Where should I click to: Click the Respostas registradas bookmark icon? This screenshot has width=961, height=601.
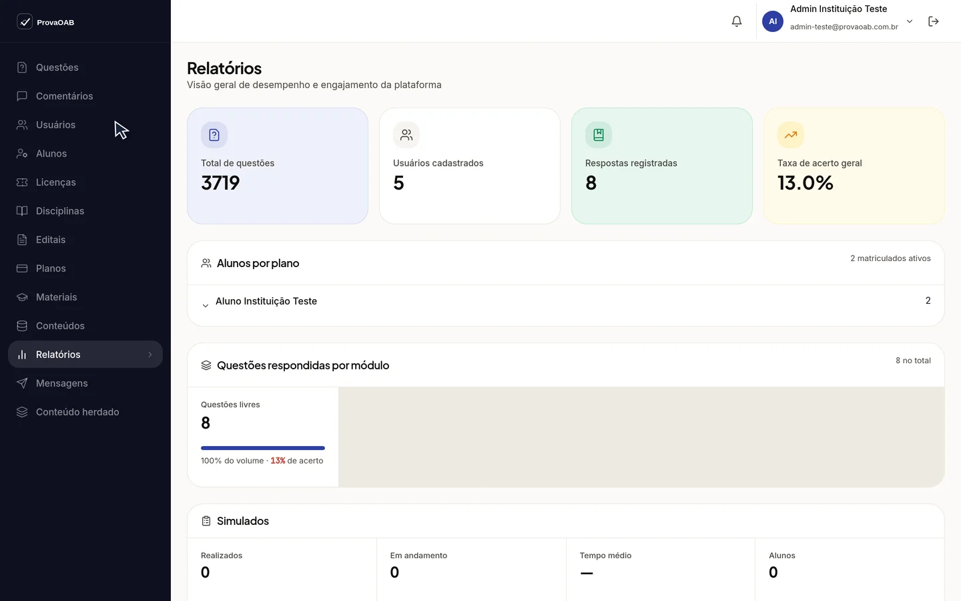(599, 135)
